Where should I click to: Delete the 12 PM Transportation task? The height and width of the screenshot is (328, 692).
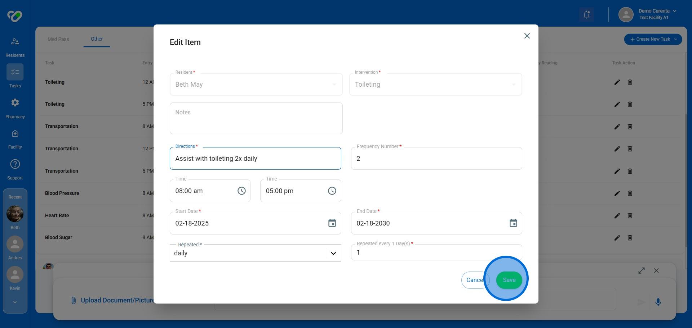coord(630,149)
